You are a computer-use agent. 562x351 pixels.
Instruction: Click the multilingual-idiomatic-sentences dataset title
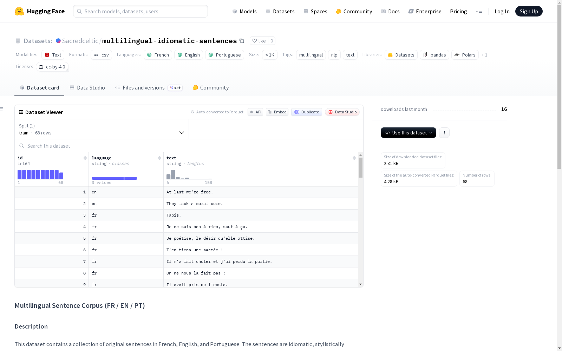169,41
